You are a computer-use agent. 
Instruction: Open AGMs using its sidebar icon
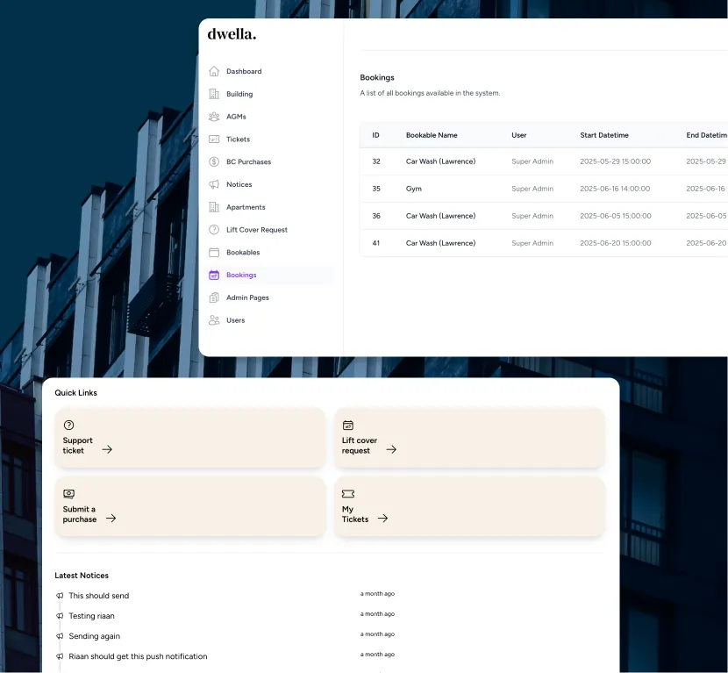coord(213,116)
